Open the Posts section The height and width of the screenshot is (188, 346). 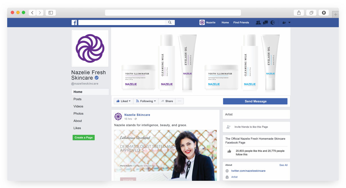click(x=77, y=99)
